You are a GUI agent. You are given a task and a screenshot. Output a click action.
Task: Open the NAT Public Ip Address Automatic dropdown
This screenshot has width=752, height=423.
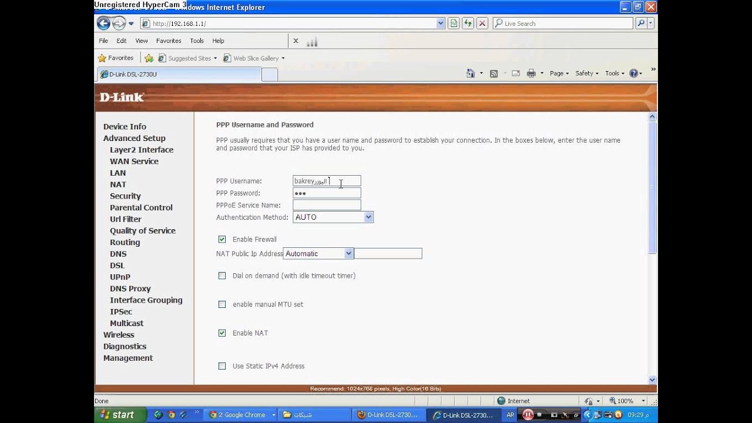pyautogui.click(x=318, y=254)
